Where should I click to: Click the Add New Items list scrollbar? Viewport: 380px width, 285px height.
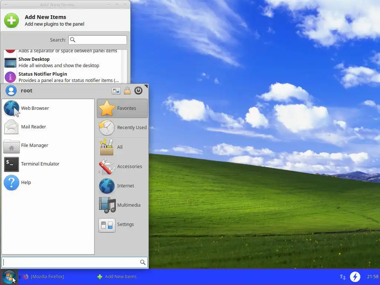click(x=124, y=66)
